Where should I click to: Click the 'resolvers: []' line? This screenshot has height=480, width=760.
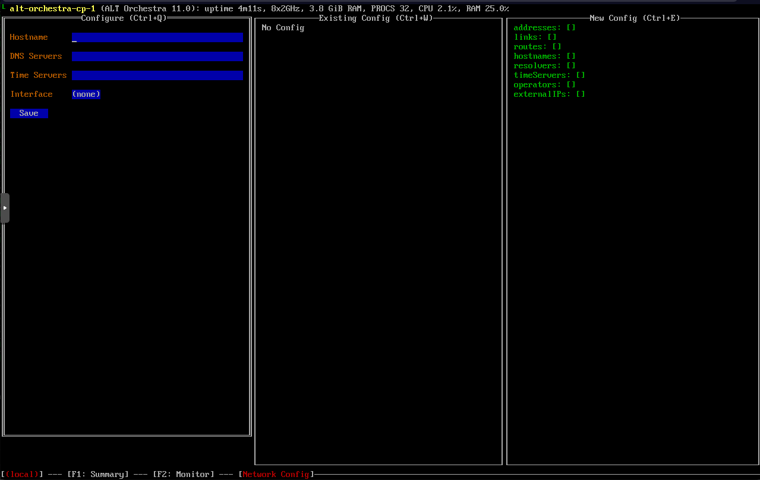(x=544, y=66)
